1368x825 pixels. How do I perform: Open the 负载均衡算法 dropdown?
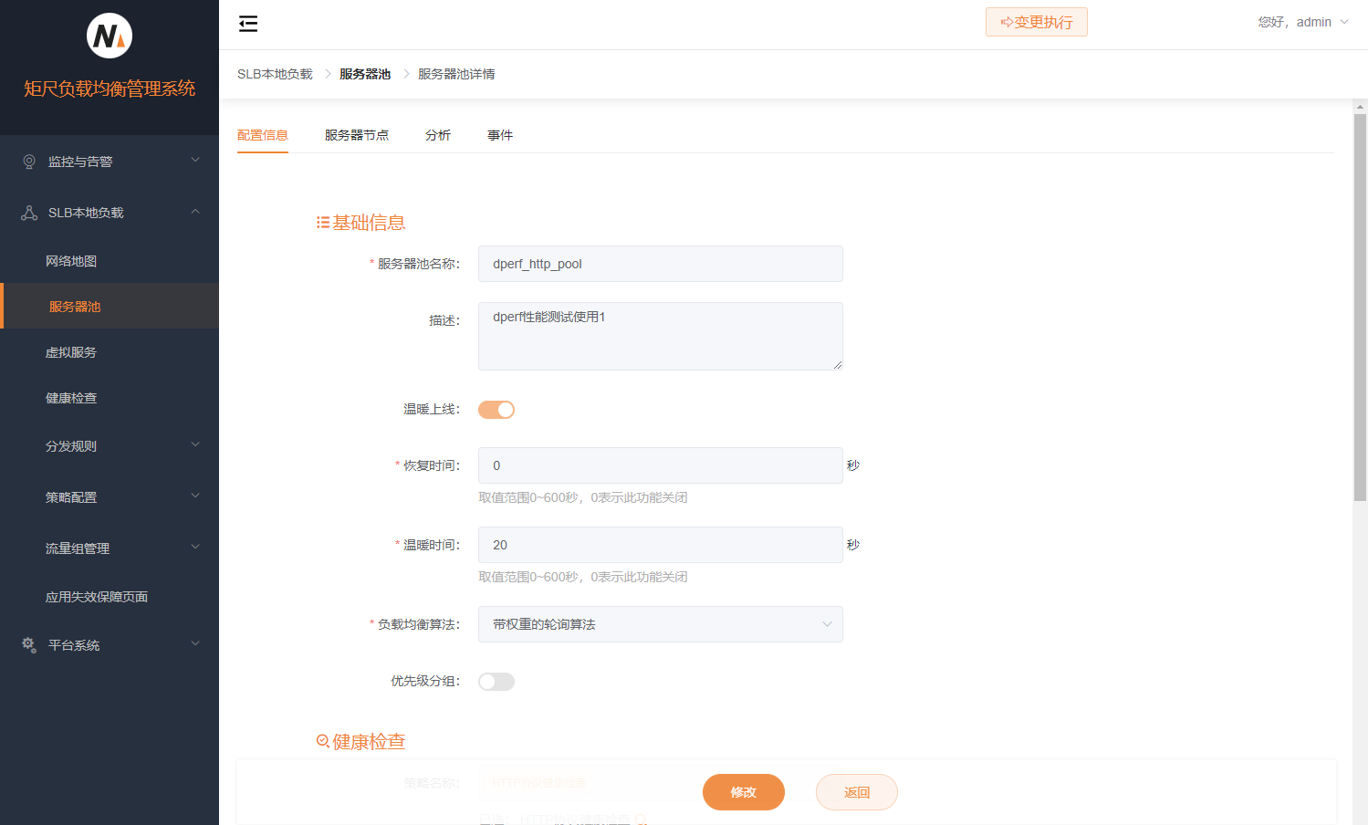pos(660,624)
